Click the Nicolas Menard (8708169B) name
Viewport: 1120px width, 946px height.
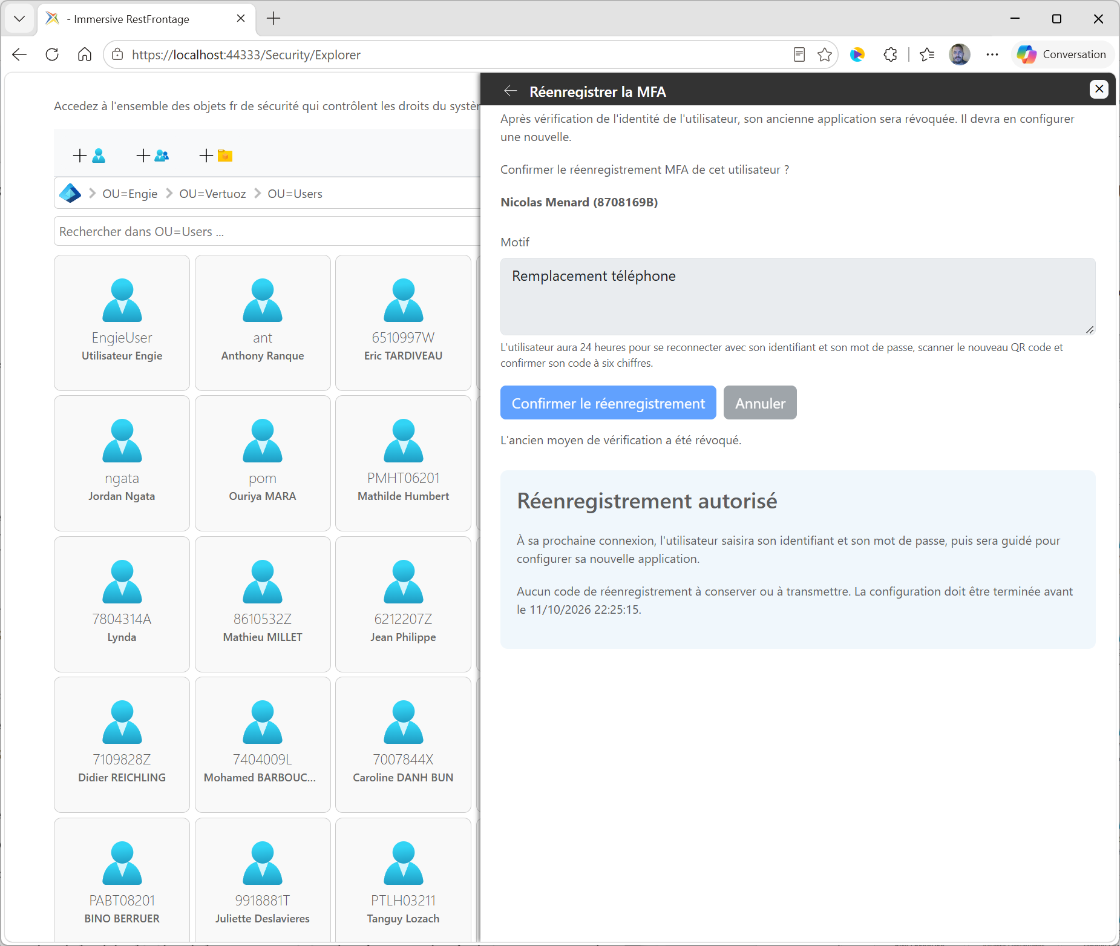point(579,202)
